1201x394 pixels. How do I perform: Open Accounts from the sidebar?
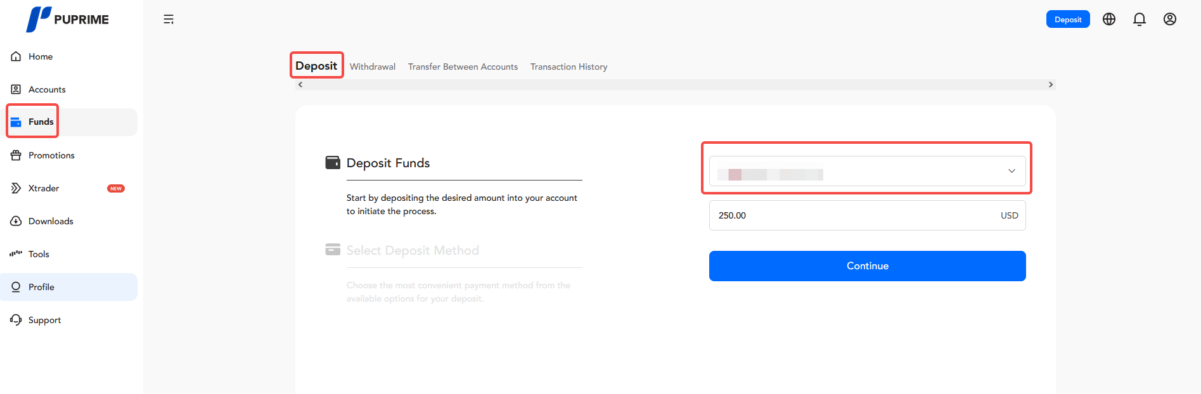tap(47, 89)
